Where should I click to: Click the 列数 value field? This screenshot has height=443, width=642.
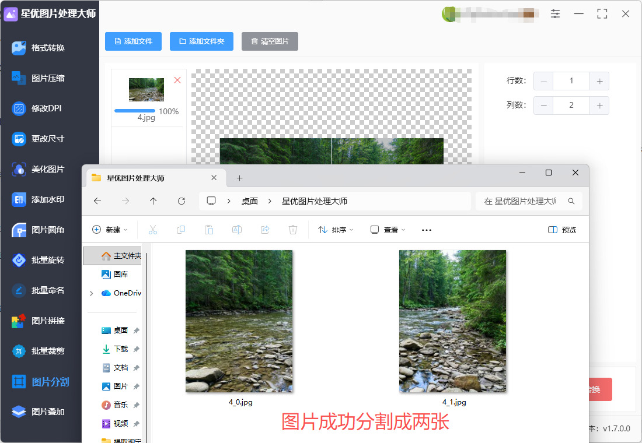click(571, 106)
